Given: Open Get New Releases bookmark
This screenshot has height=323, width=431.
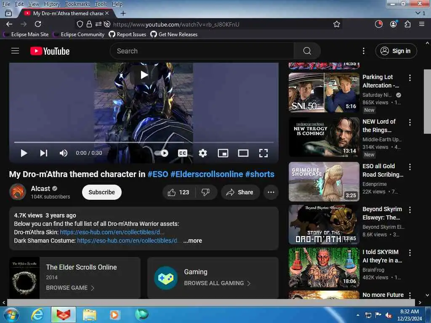Looking at the screenshot, I should 174,34.
